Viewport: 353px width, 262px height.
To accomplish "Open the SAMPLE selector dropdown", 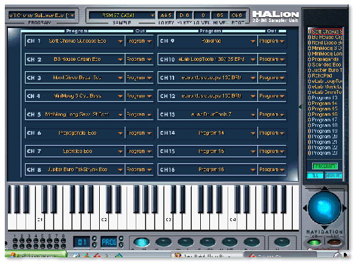I will click(153, 16).
